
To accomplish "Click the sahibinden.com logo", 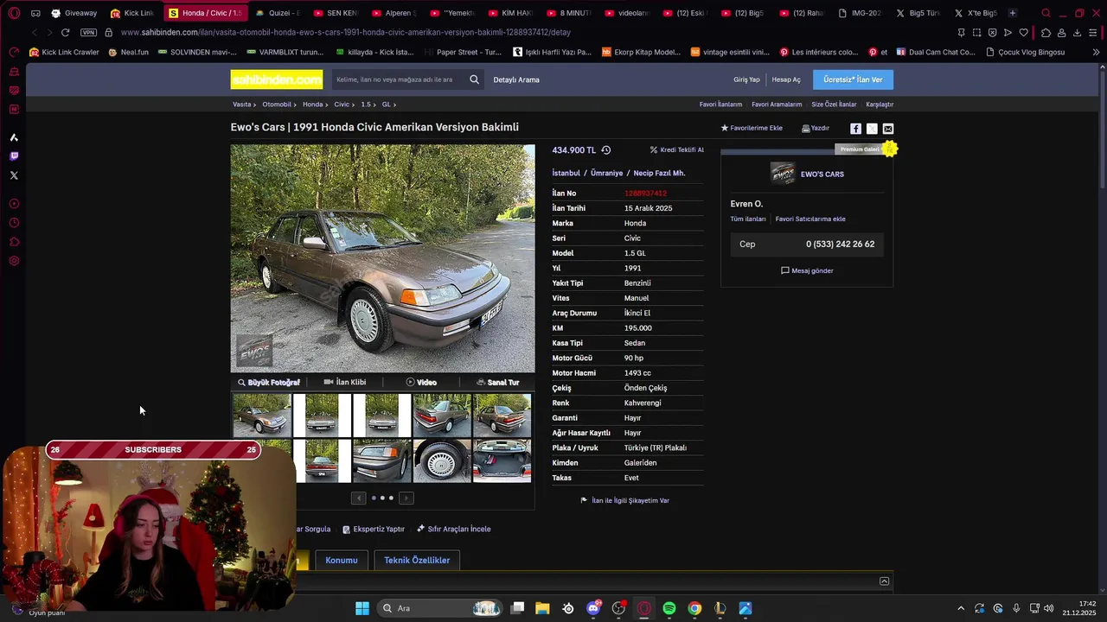I will (x=277, y=79).
